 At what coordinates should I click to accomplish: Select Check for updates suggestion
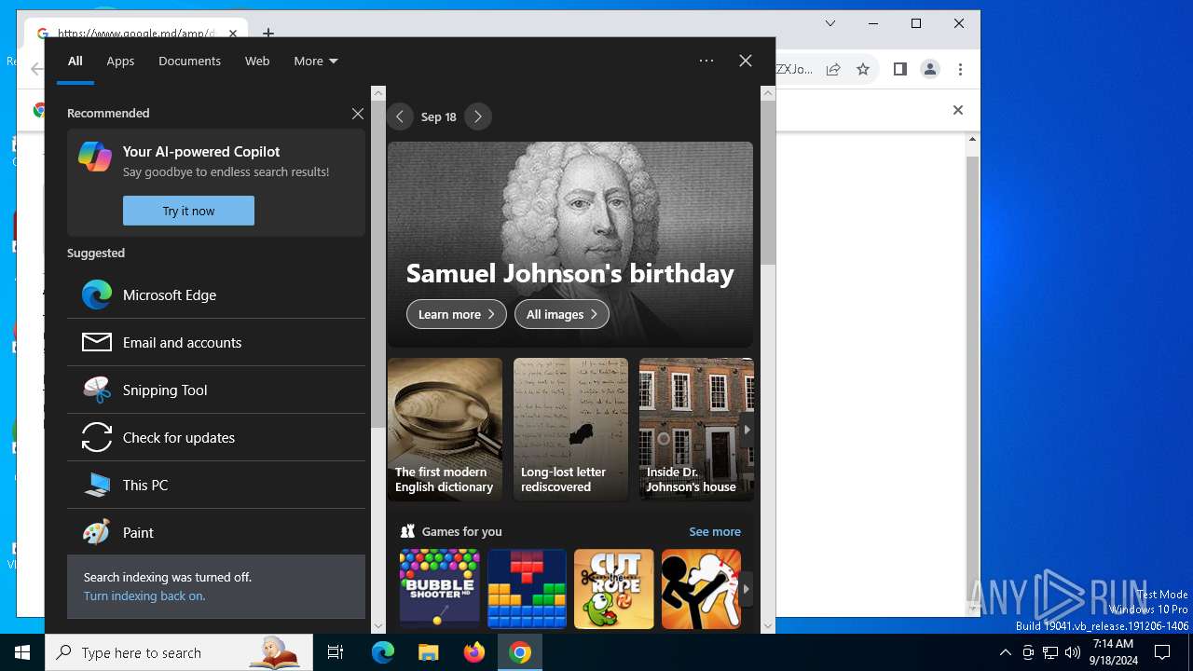[216, 437]
